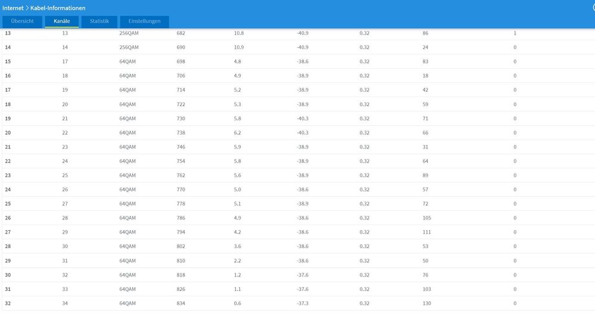Select frequency 770 in row 24

(181, 190)
